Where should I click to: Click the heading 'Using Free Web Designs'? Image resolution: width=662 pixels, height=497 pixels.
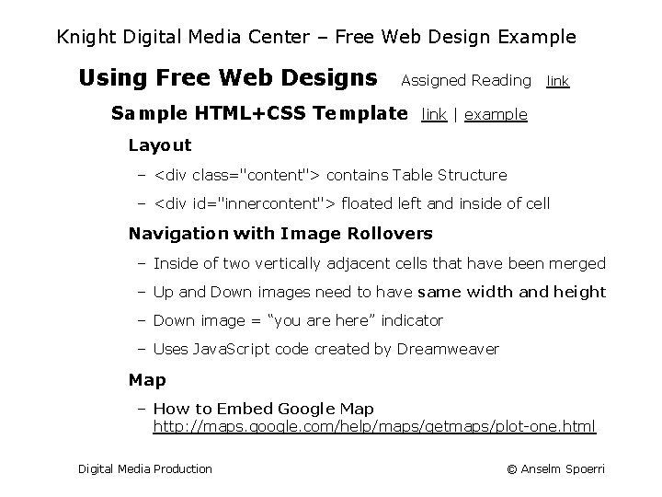228,77
